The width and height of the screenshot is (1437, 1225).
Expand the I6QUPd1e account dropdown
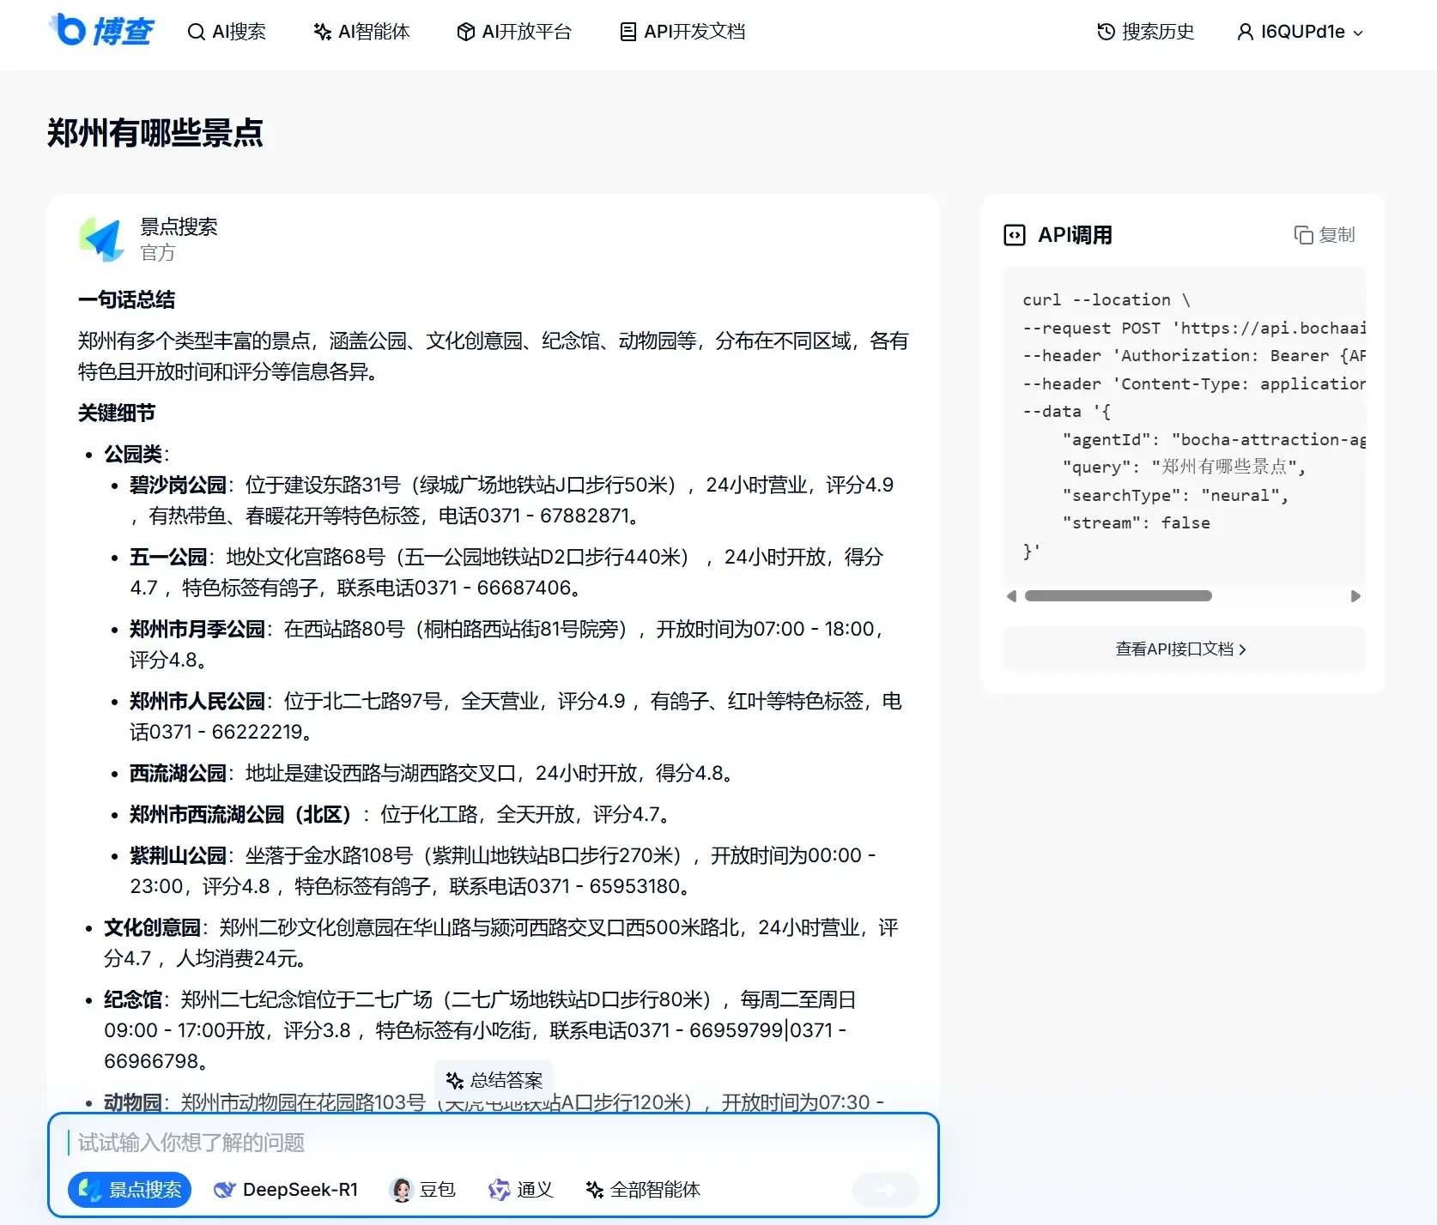1300,32
